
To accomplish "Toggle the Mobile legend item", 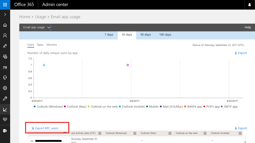I will pos(153,107).
